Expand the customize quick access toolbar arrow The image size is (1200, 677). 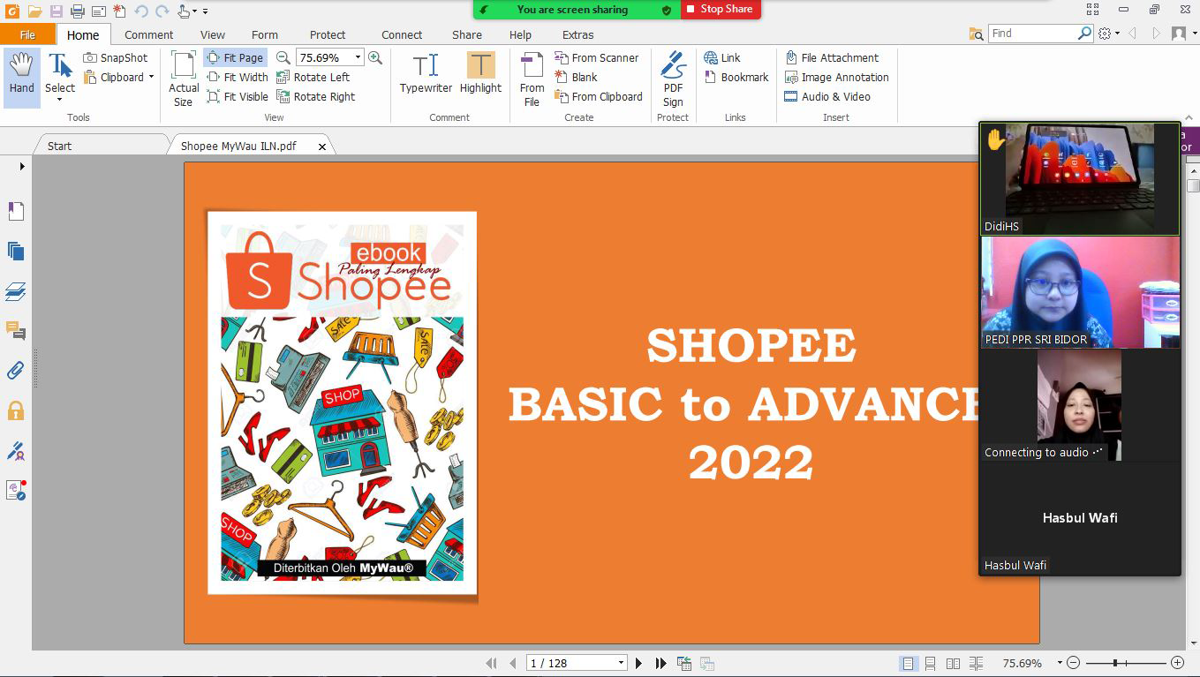205,11
